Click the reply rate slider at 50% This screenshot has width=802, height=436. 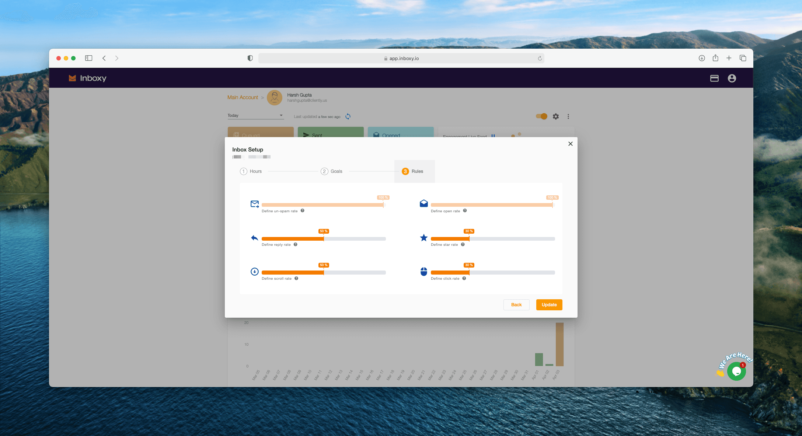(x=323, y=238)
